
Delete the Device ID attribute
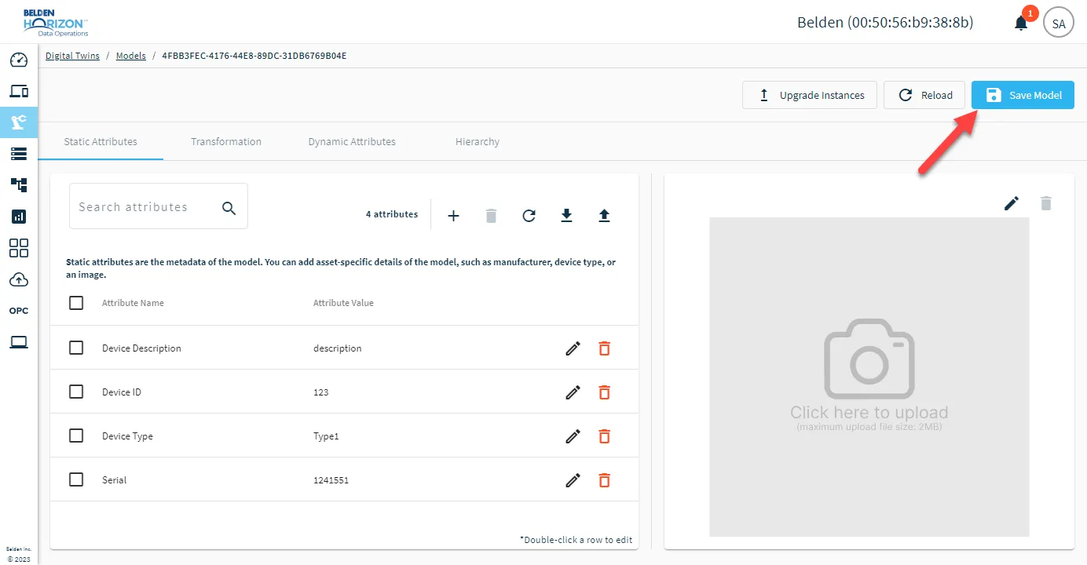coord(604,392)
